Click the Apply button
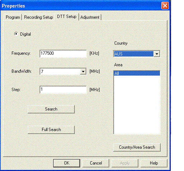The width and height of the screenshot is (184, 171). pyautogui.click(x=125, y=163)
